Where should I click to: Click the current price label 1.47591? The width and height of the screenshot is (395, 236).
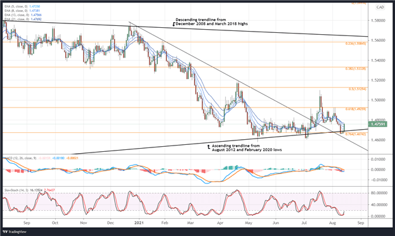(377, 124)
